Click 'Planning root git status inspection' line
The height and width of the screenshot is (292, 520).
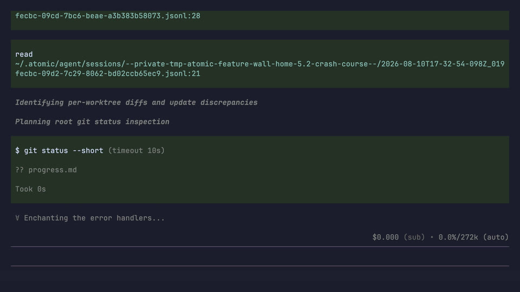92,122
